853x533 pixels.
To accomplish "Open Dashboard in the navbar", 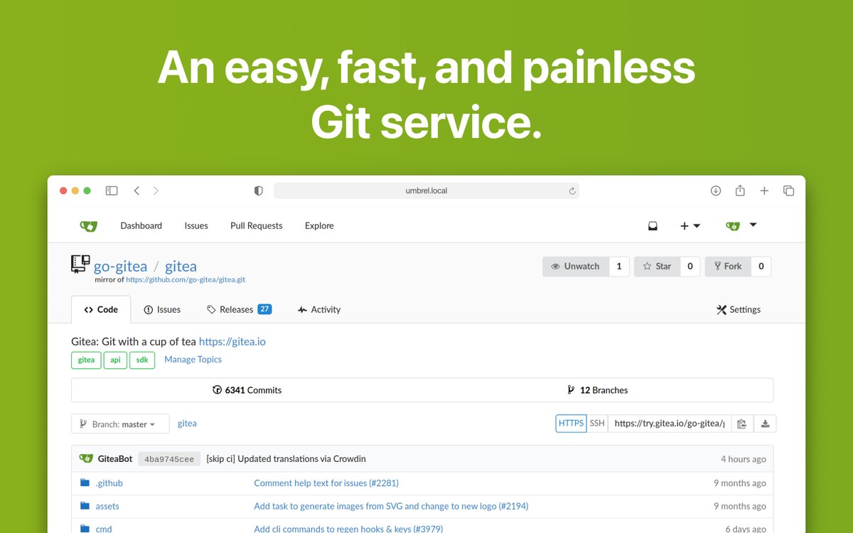I will [x=141, y=226].
